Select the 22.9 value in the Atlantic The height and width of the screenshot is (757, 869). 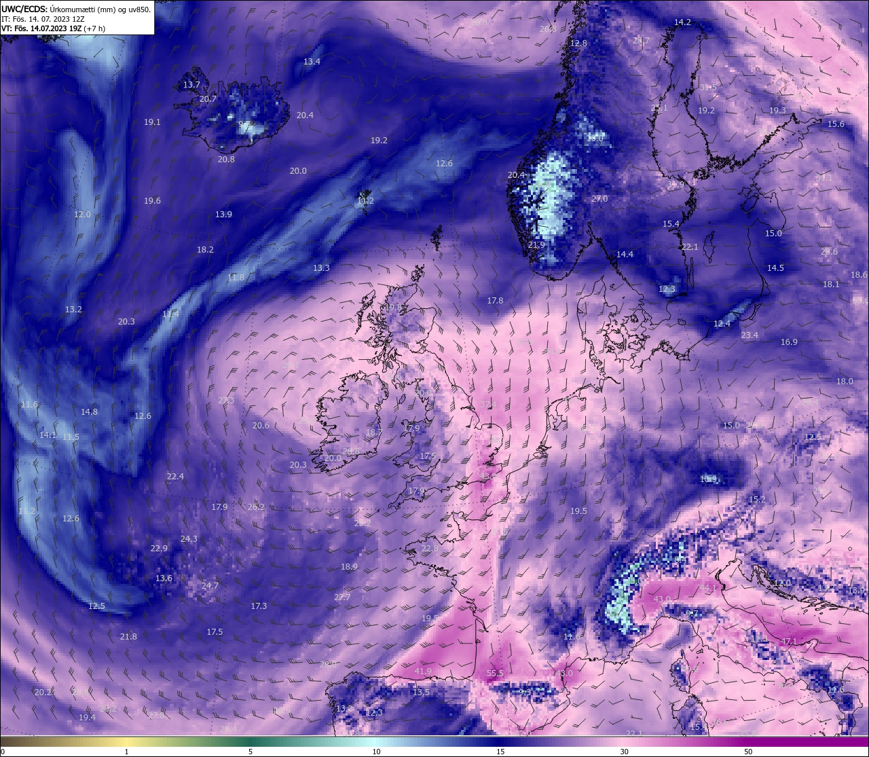pos(159,549)
